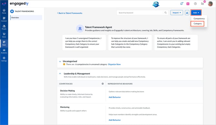The height and width of the screenshot is (125, 216).
Task: Click 'Gathers relevant data before making decisions' behavior
Action: [x=126, y=91]
